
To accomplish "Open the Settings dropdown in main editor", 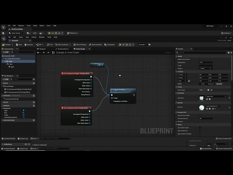I will pyautogui.click(x=226, y=33).
